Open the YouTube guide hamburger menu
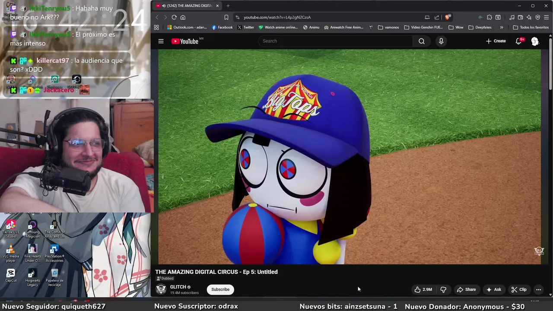 tap(161, 41)
